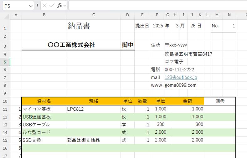247x158 pixels.
Task: Select row 10 header
Action: [x=5, y=101]
